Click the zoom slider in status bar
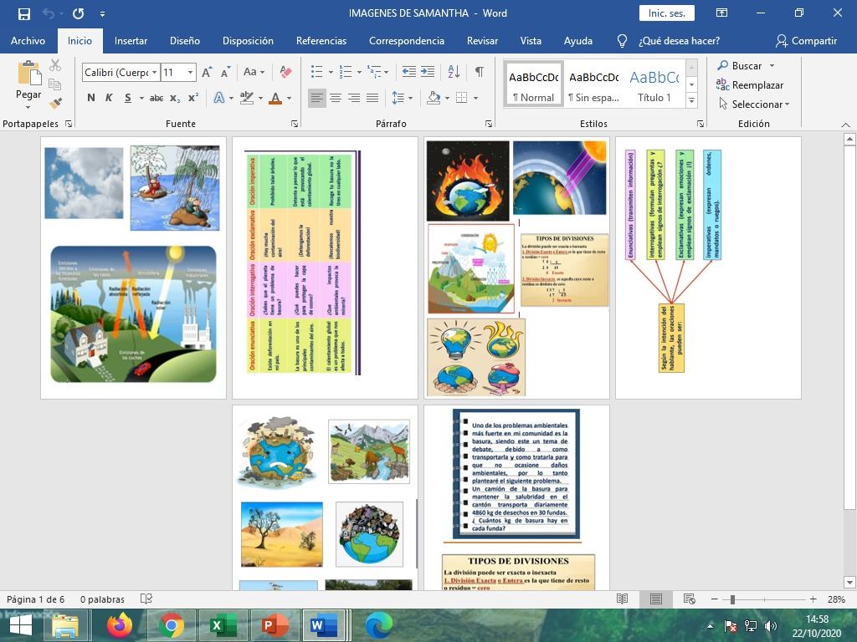Image resolution: width=857 pixels, height=642 pixels. coord(732,599)
